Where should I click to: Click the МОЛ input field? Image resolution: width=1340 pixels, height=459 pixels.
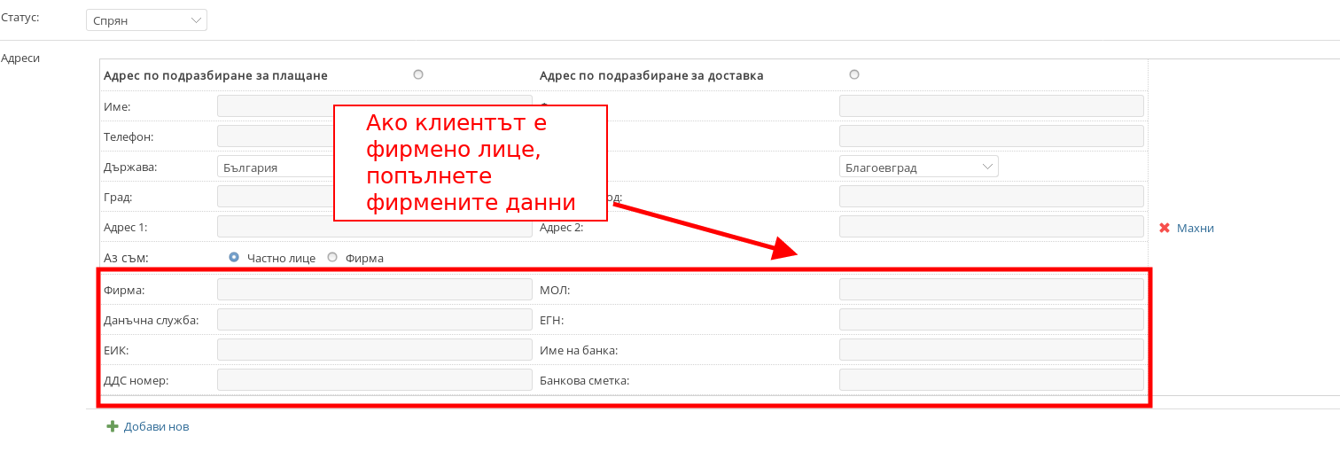tap(991, 290)
